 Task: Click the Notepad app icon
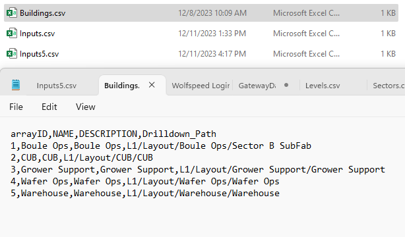tap(16, 85)
